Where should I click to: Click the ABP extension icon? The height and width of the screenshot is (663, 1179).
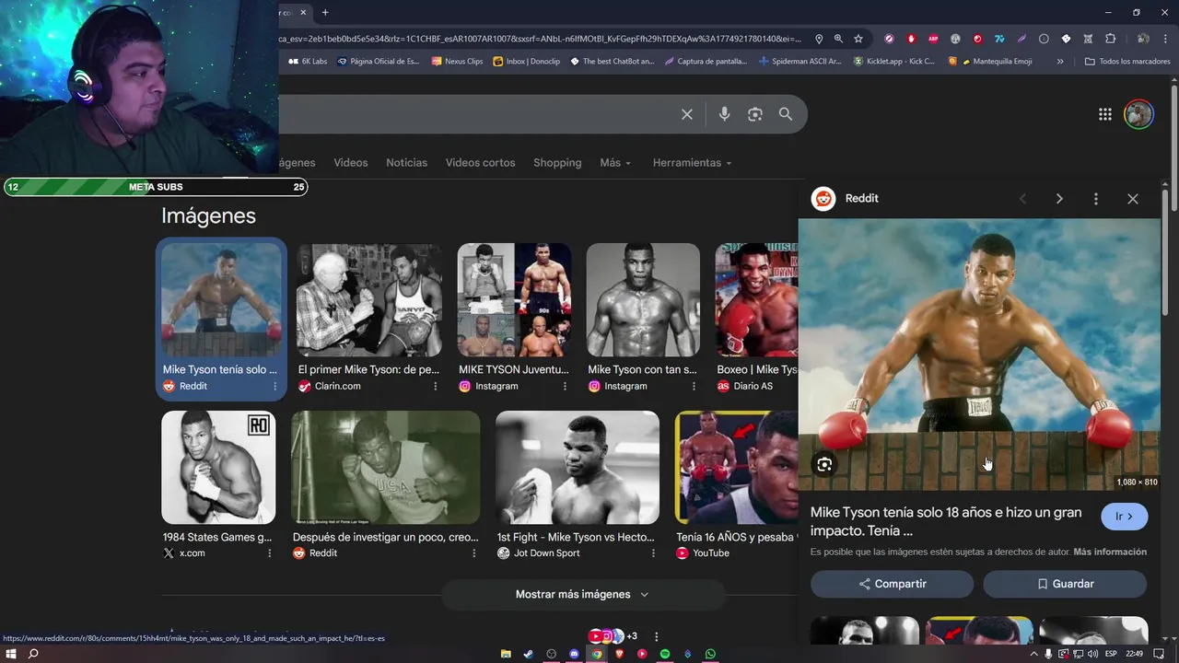pyautogui.click(x=933, y=39)
